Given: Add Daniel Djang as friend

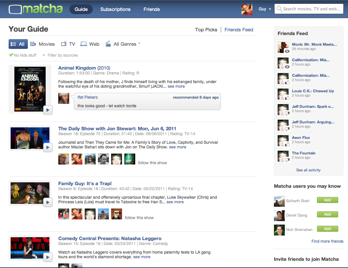Looking at the screenshot, I should tap(328, 215).
